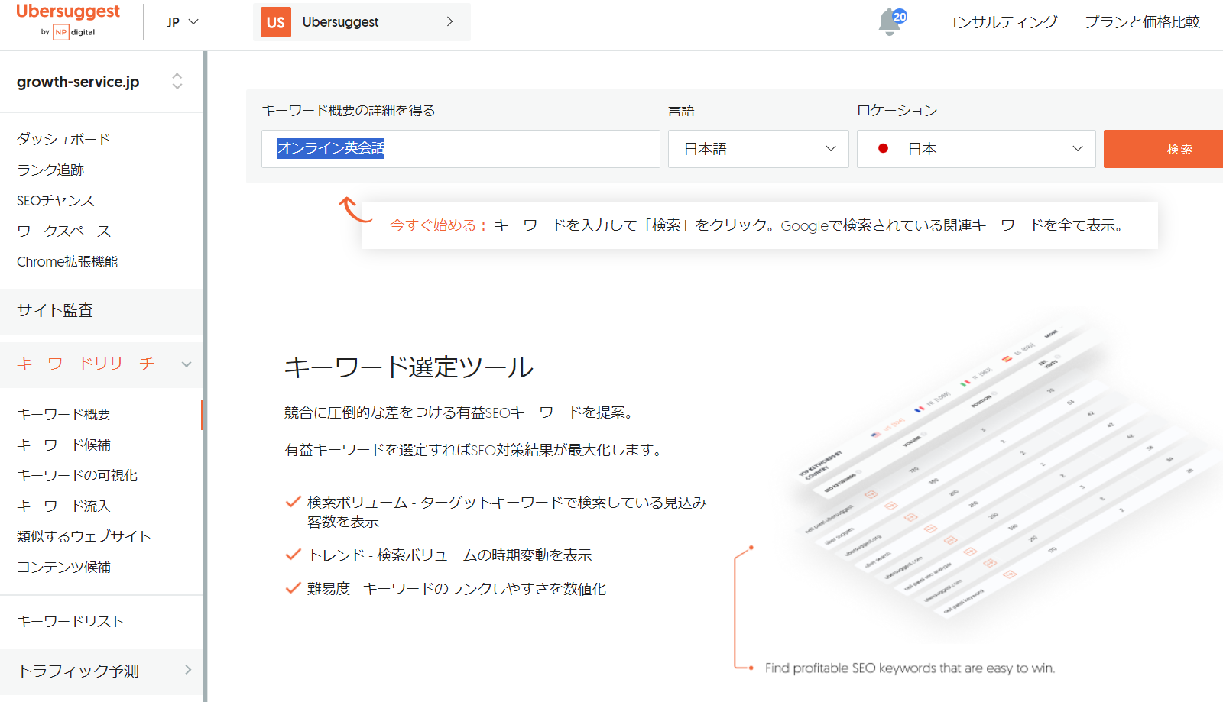
Task: Click the orange 検索 button
Action: (1163, 149)
